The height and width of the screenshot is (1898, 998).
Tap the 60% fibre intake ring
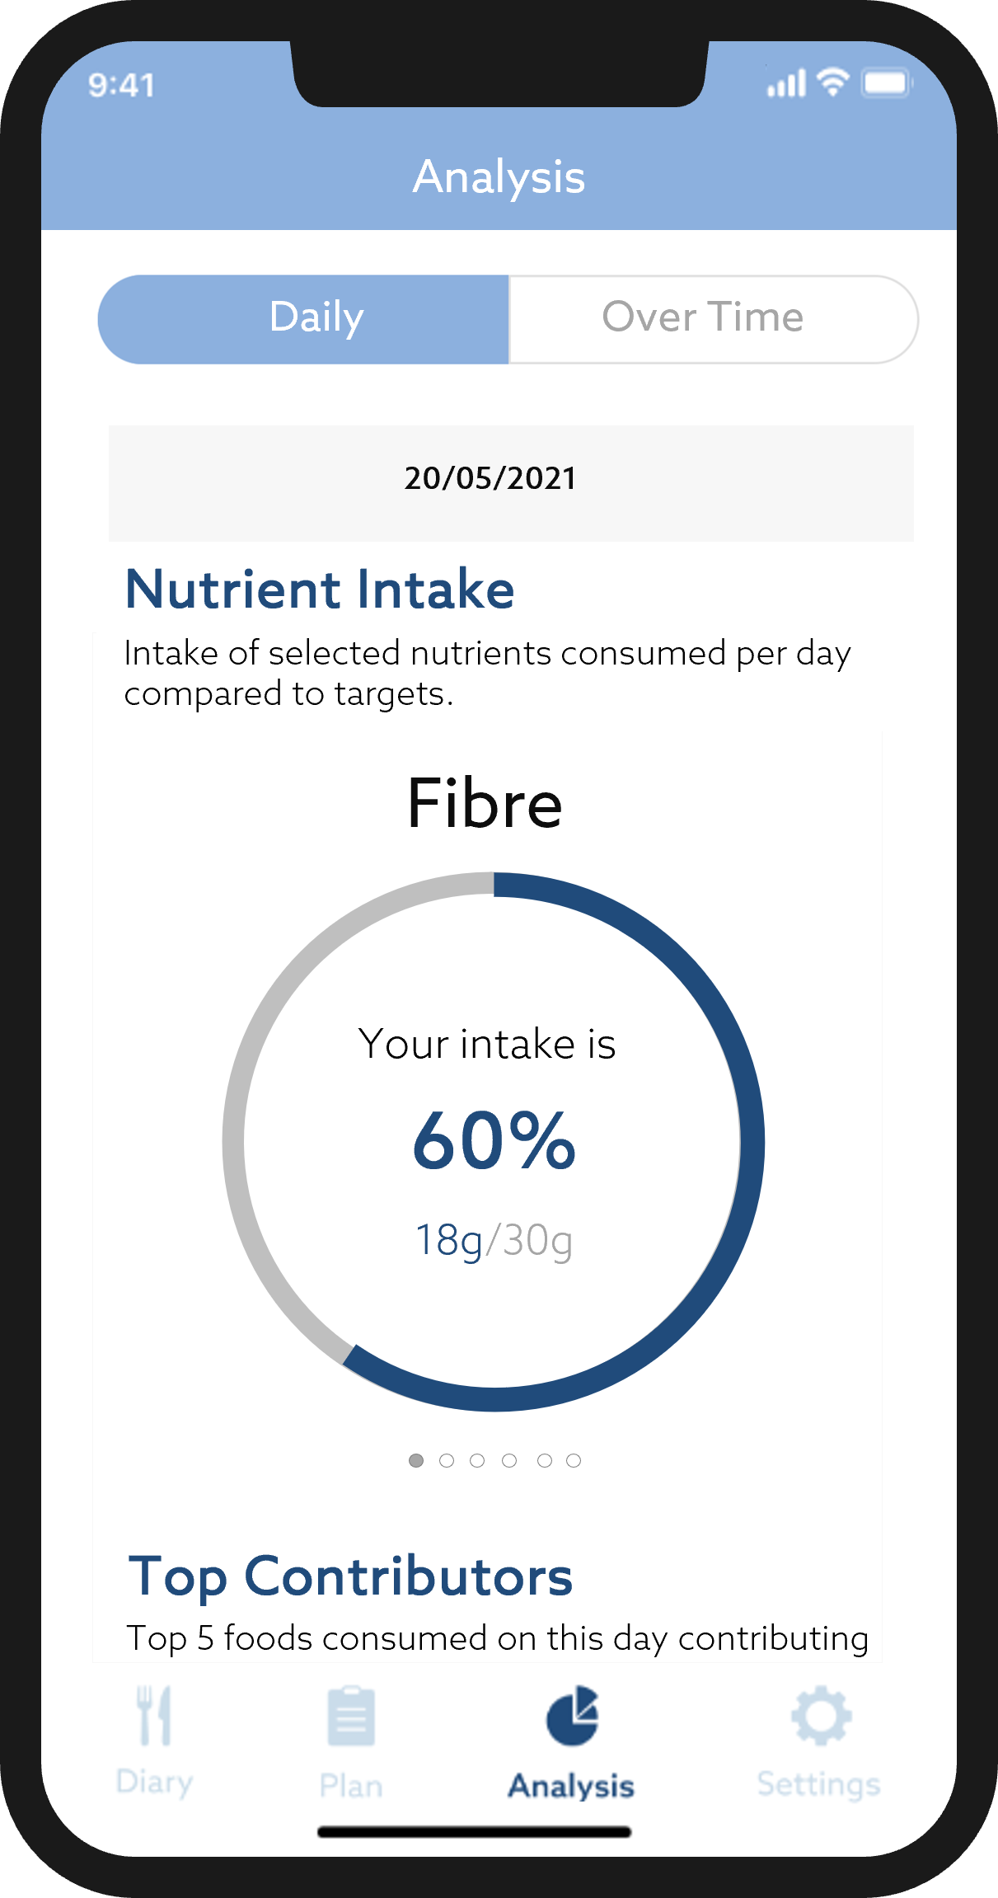click(x=494, y=1141)
